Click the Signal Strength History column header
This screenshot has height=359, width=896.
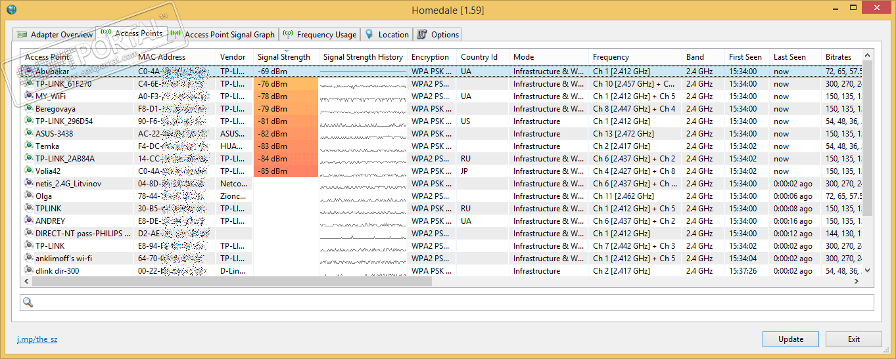(363, 57)
